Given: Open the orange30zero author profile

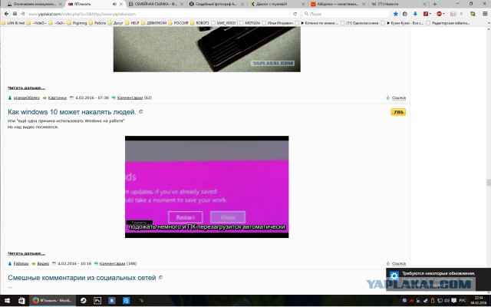Looking at the screenshot, I should (x=27, y=97).
